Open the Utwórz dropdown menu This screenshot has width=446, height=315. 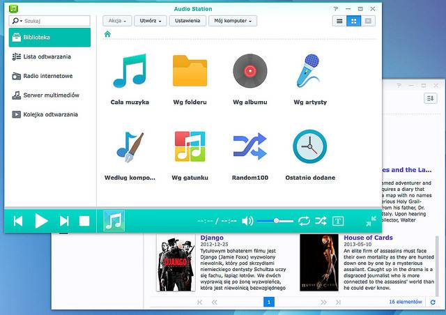click(151, 21)
